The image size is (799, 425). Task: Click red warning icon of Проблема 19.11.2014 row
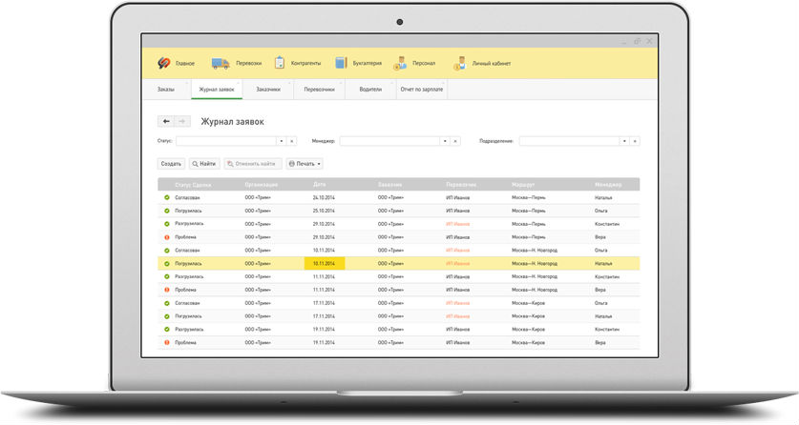click(x=167, y=343)
